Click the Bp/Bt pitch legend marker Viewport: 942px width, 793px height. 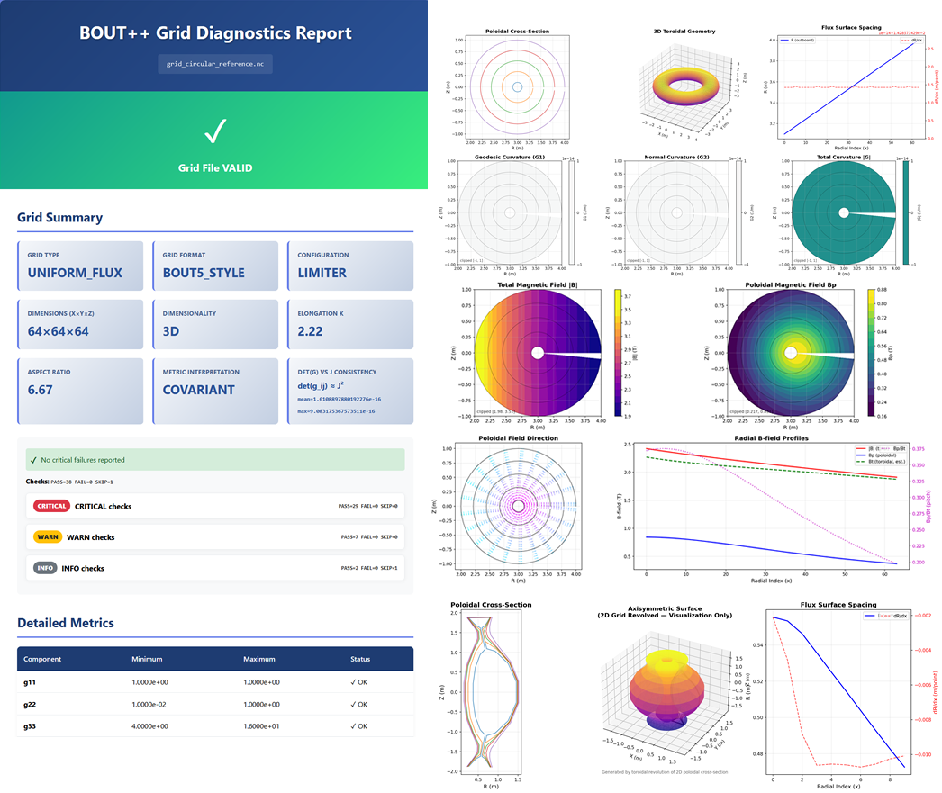[x=886, y=448]
